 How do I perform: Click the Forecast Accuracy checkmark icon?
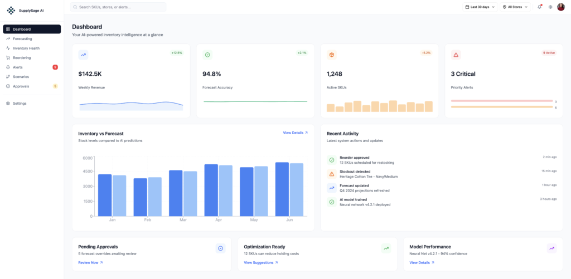(207, 55)
